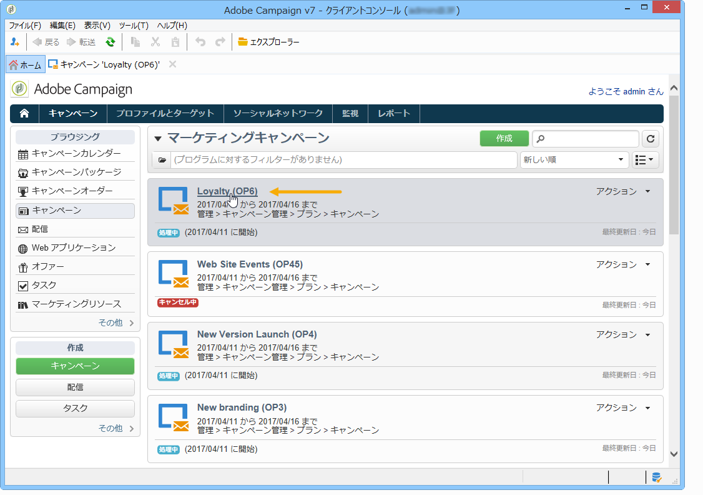Click the home icon in navy navigation bar
Screen dimensions: 703x495
pos(24,114)
